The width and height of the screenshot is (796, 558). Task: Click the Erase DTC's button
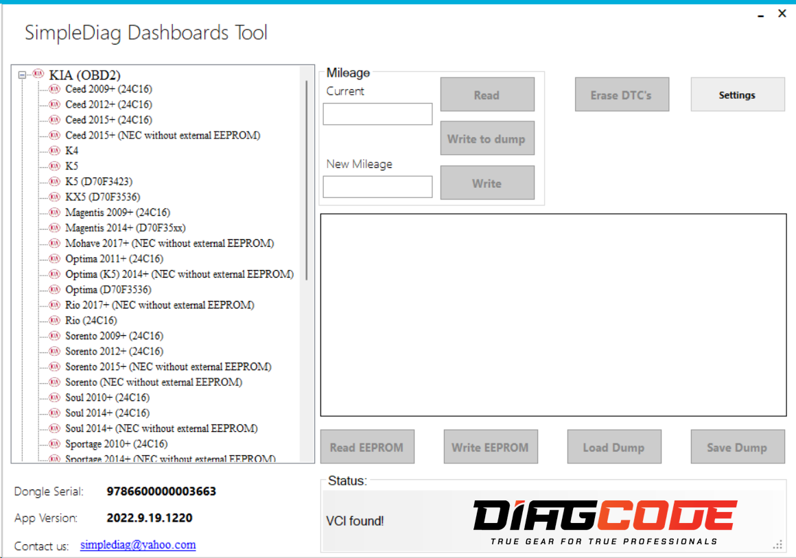point(622,94)
